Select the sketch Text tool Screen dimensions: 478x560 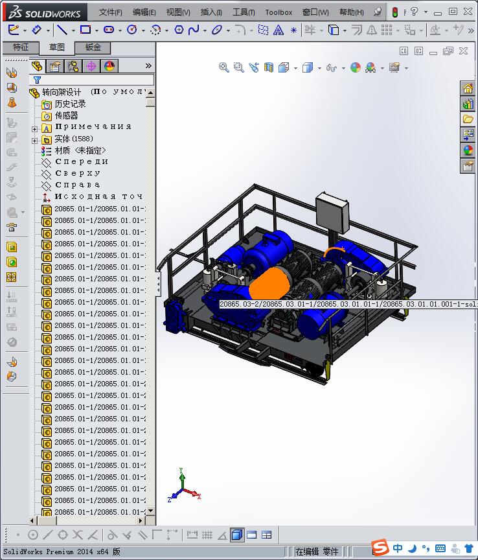pos(279,30)
